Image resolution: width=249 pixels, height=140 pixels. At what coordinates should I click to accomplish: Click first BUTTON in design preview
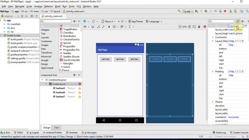coord(105,59)
